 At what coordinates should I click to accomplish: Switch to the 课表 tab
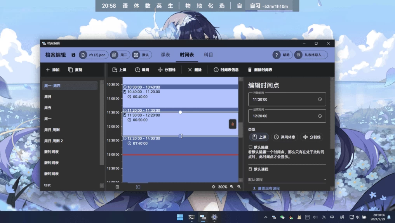tap(165, 55)
